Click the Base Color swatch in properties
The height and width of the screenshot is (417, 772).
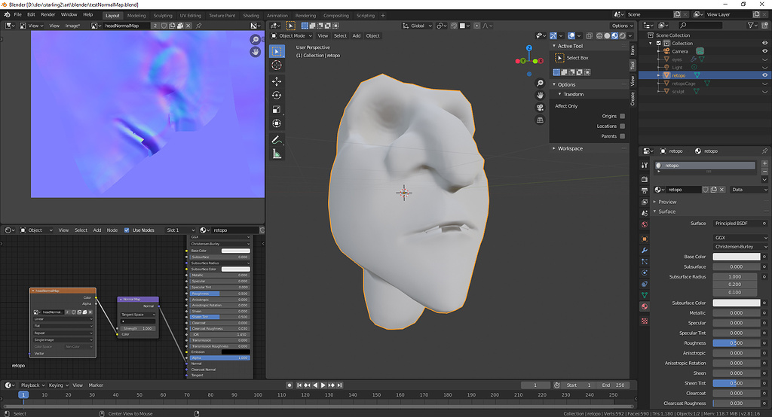tap(737, 256)
